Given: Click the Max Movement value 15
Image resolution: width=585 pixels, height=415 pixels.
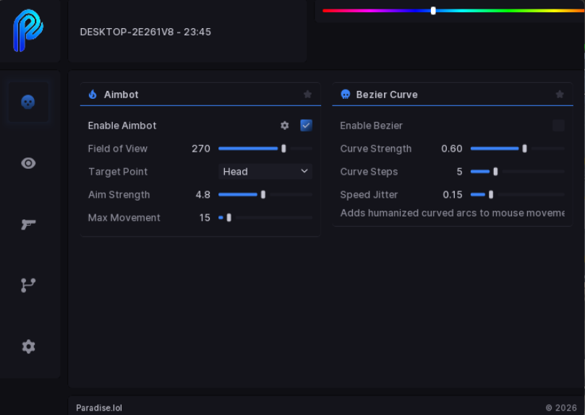Looking at the screenshot, I should pyautogui.click(x=205, y=217).
